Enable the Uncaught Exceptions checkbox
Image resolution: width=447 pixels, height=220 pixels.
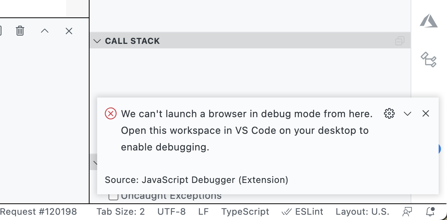click(114, 195)
